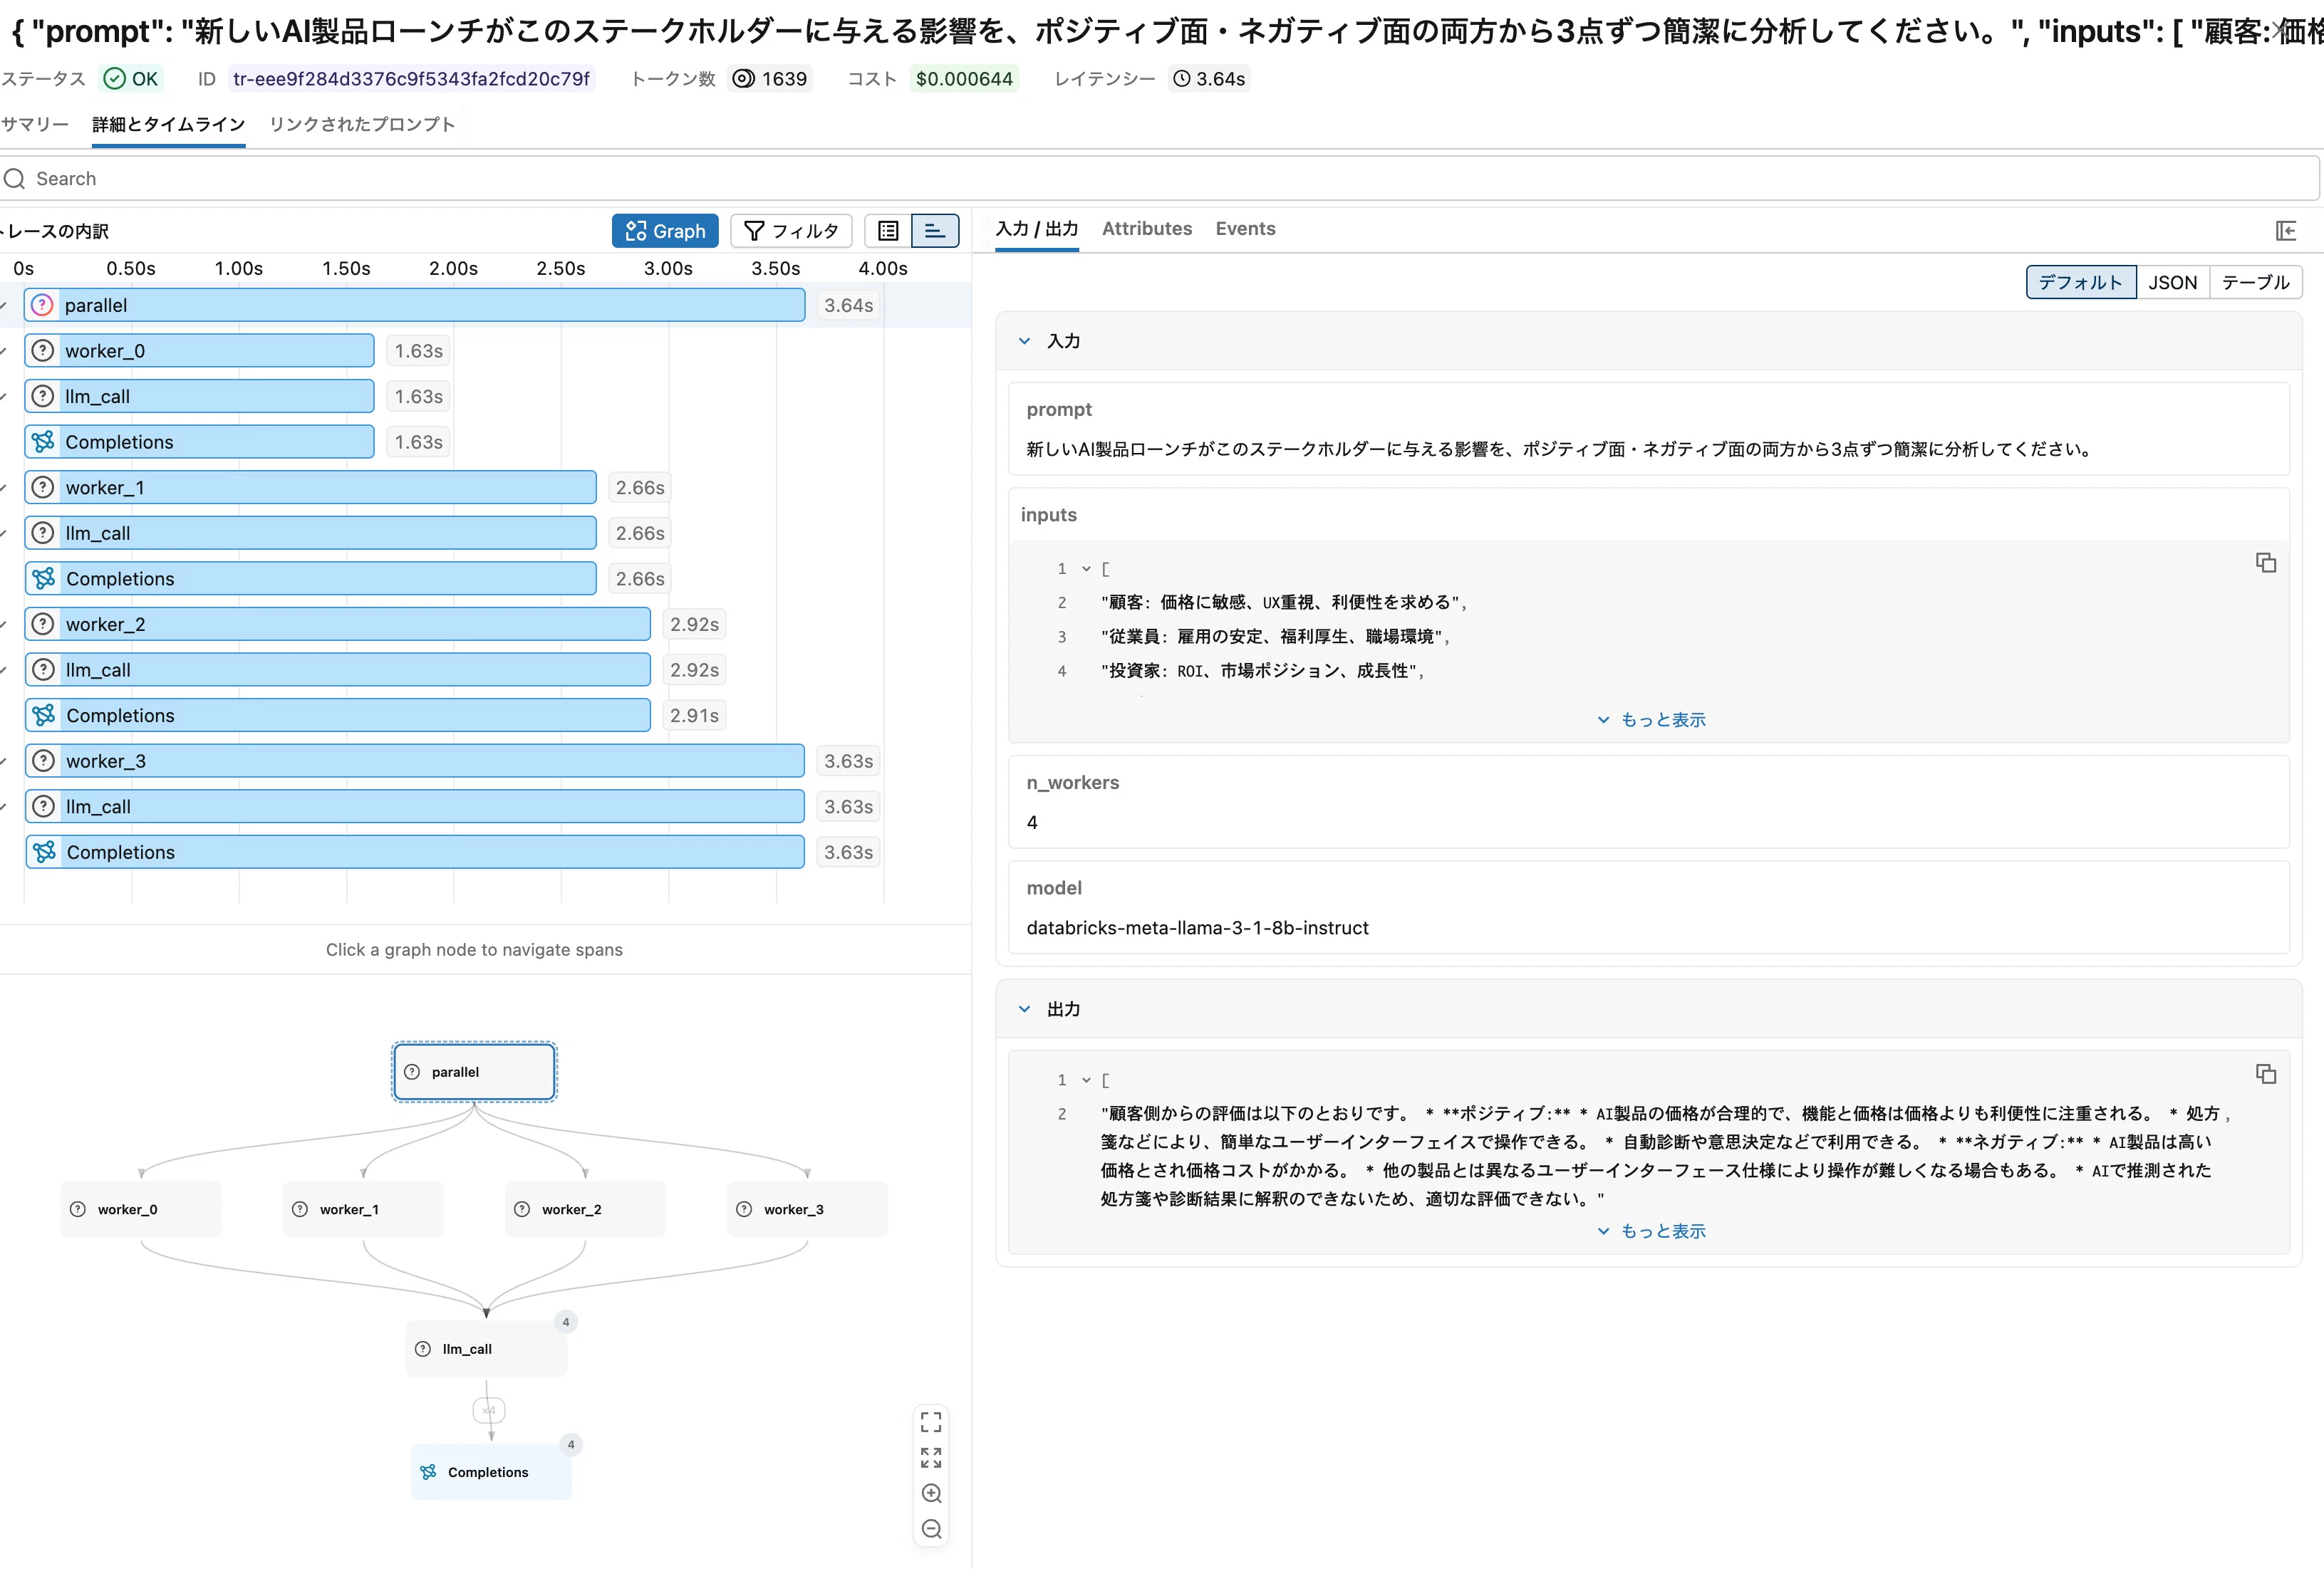Select the llm_call graph node
The width and height of the screenshot is (2324, 1581).
(x=486, y=1349)
